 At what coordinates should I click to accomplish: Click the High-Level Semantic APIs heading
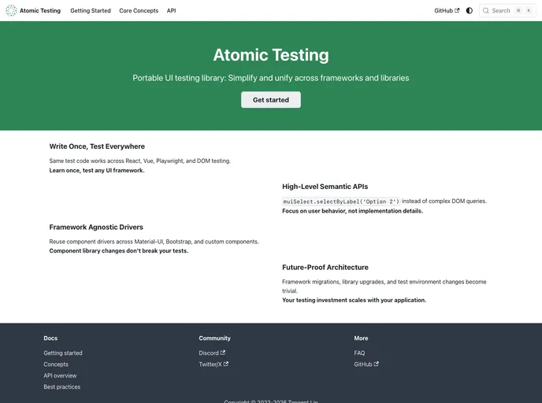click(325, 187)
